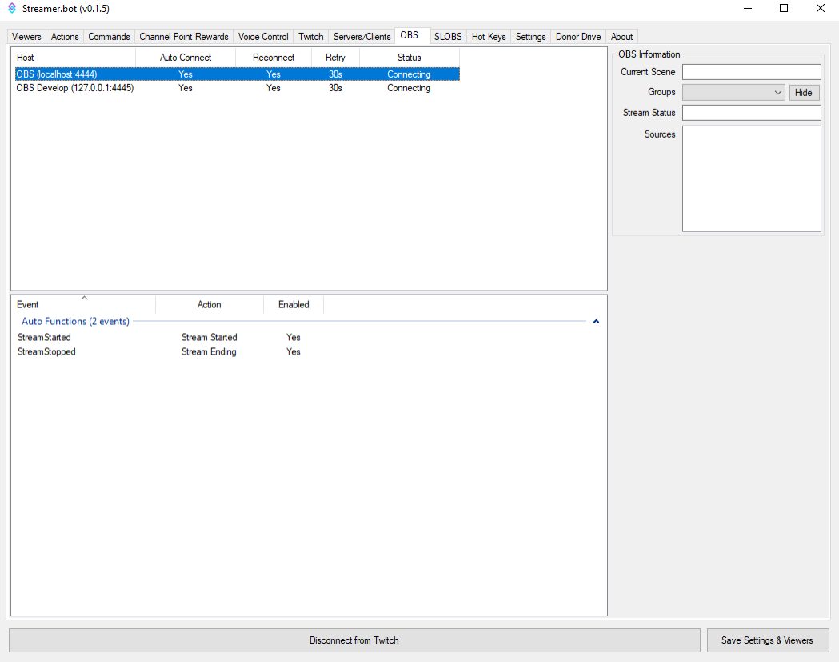Viewport: 839px width, 662px height.
Task: Open the Groups dropdown
Action: click(x=733, y=93)
